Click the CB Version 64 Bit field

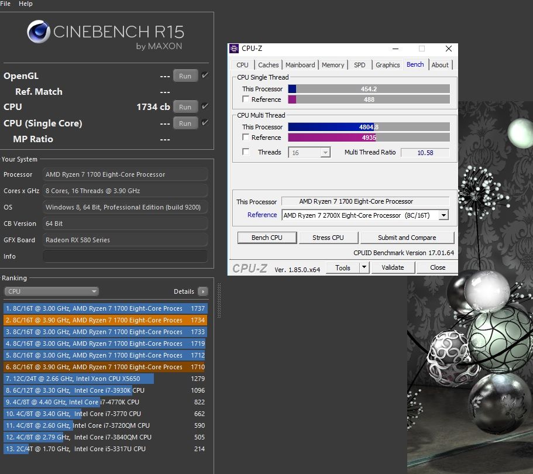pyautogui.click(x=125, y=224)
